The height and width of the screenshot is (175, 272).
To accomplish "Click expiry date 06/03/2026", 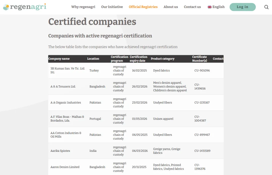I will pos(140,151).
